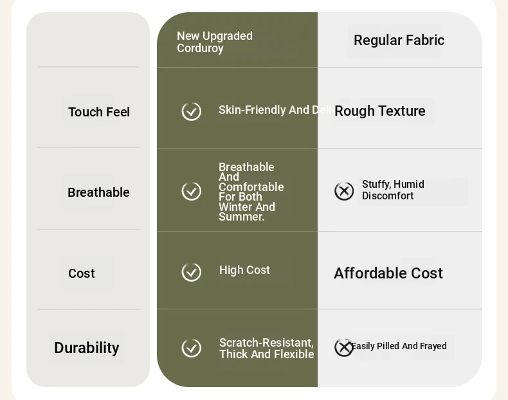Click Scratch-Resistant, Thick And Flexible text
The image size is (508, 400).
(266, 348)
